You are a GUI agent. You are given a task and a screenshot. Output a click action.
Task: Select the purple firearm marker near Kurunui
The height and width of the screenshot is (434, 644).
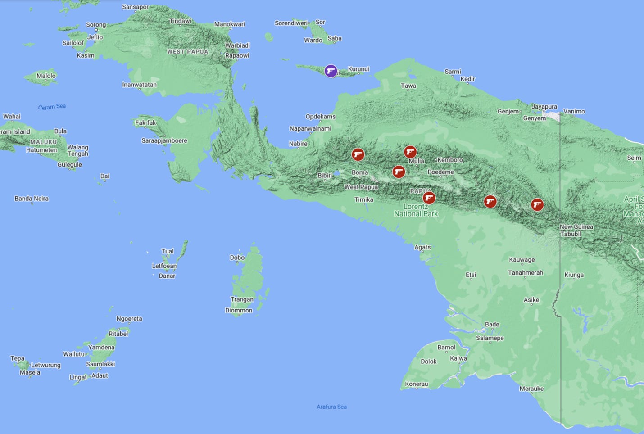[x=330, y=71]
